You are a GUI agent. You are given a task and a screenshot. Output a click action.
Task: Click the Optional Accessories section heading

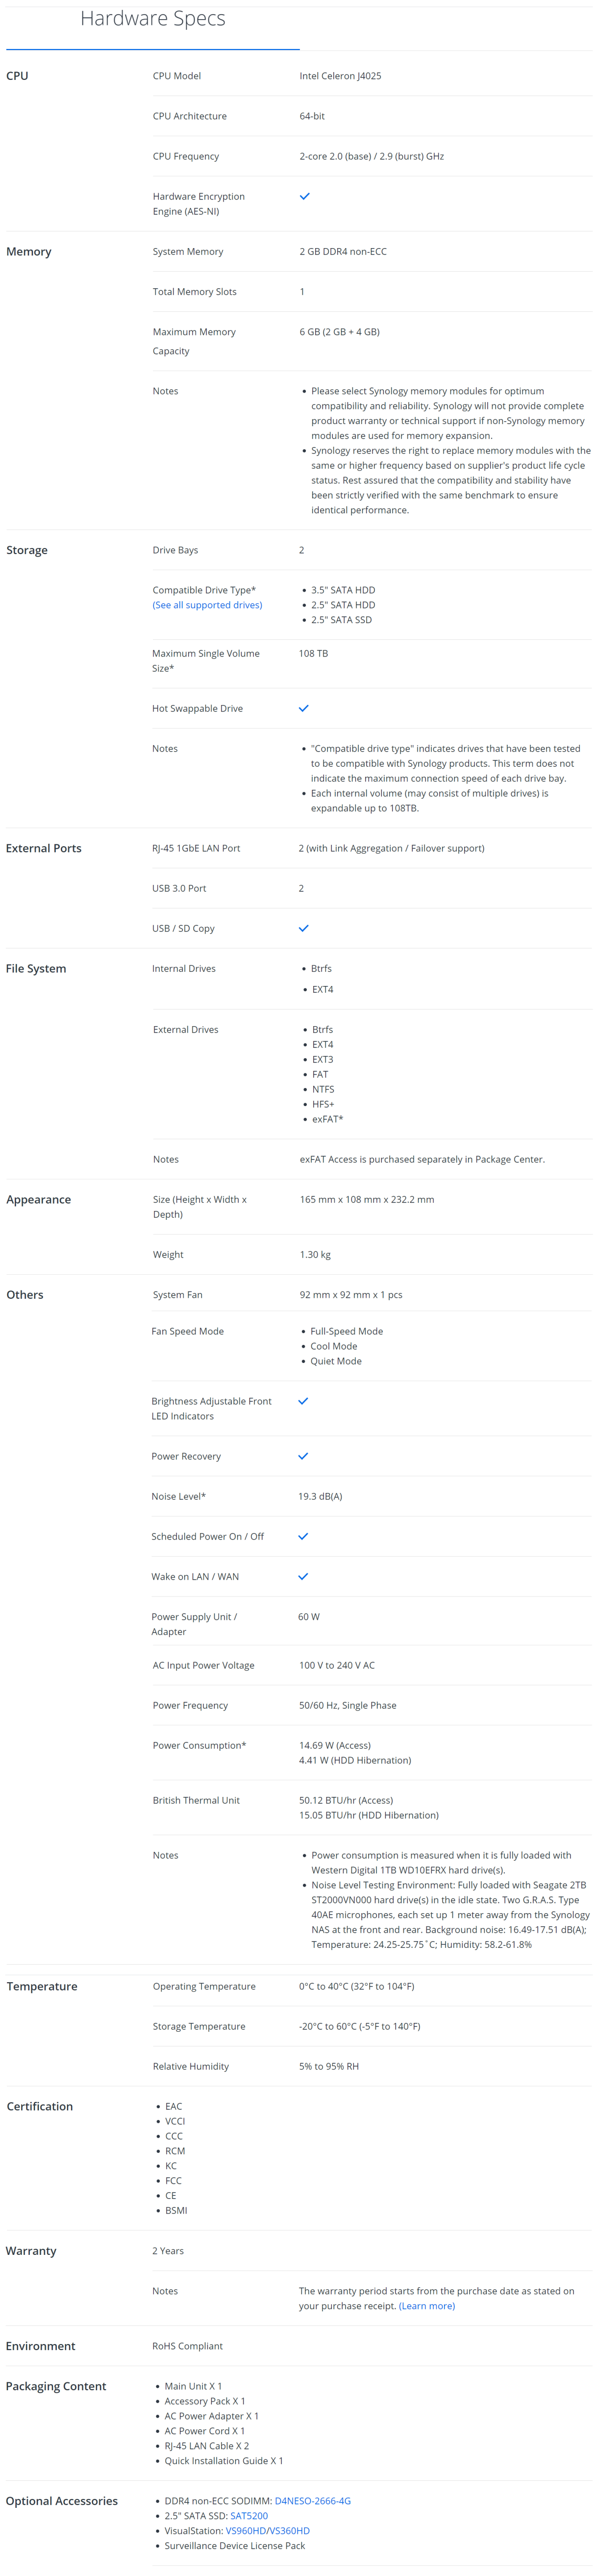(62, 2501)
